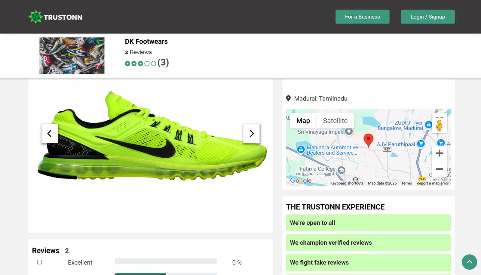Viewport: 481px width, 275px height.
Task: Click the rating circles beside (3)
Action: (x=140, y=63)
